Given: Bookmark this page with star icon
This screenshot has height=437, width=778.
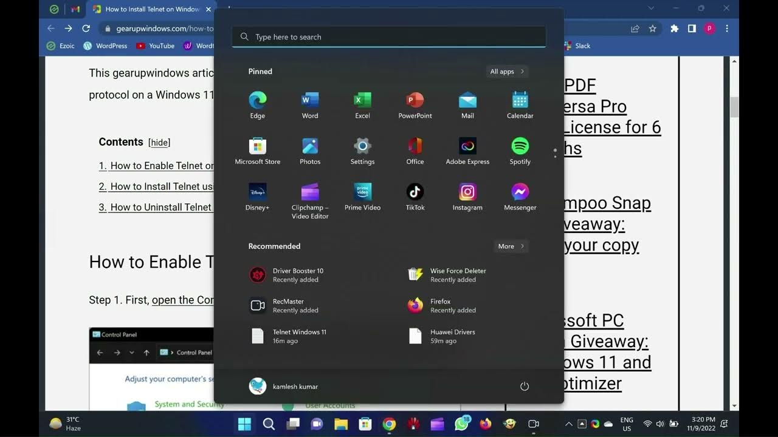Looking at the screenshot, I should [x=652, y=29].
